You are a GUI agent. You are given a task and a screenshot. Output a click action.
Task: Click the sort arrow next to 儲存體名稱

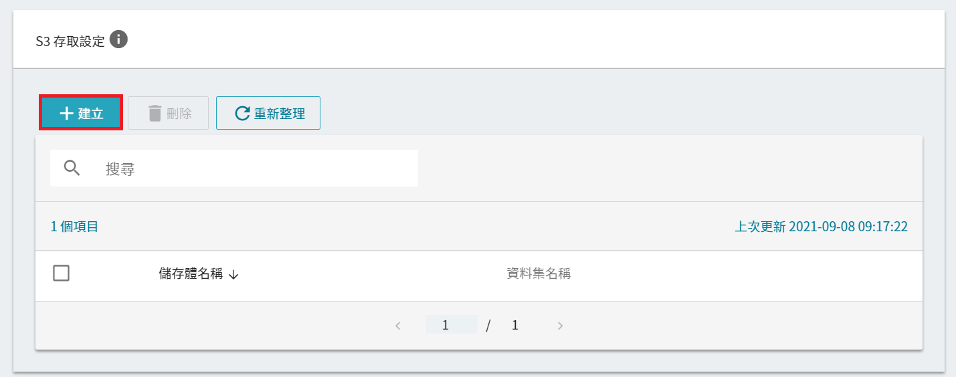pyautogui.click(x=233, y=275)
